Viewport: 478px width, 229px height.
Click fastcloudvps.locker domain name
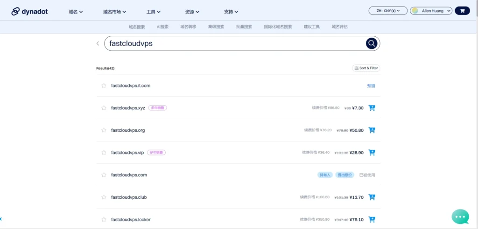pyautogui.click(x=131, y=219)
